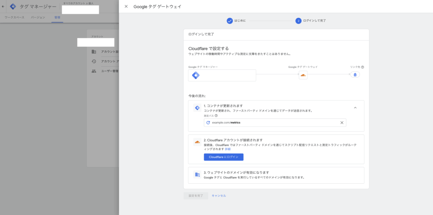Click the Cloudflare で設定する heading
The image size is (433, 215).
coord(208,48)
